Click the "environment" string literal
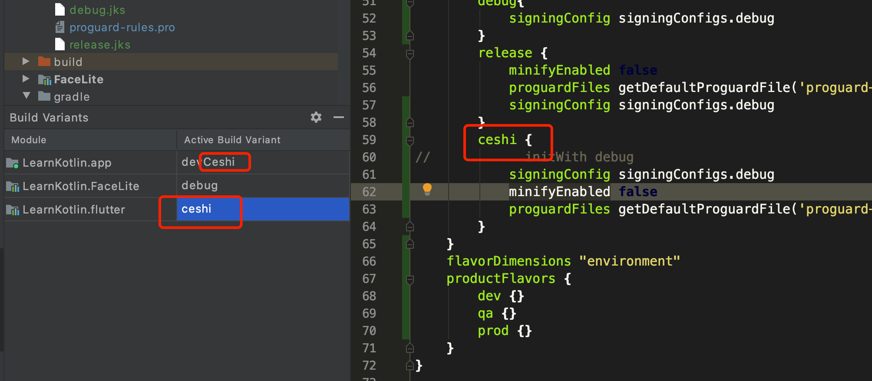 (630, 261)
